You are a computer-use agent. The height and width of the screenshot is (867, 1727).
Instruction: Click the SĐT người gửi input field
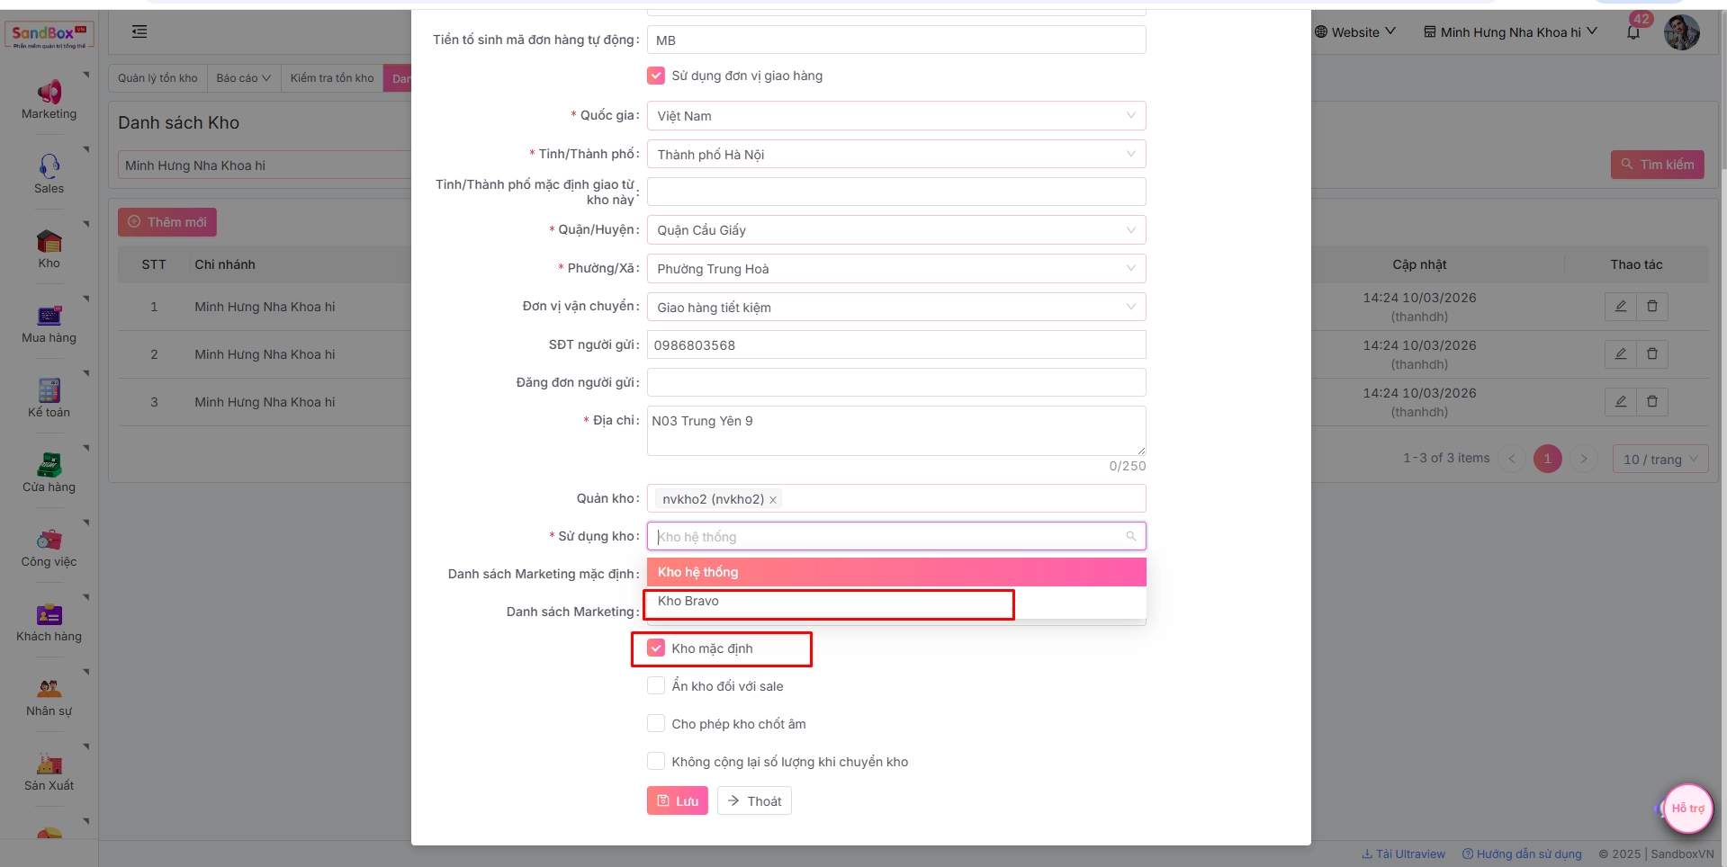(895, 345)
